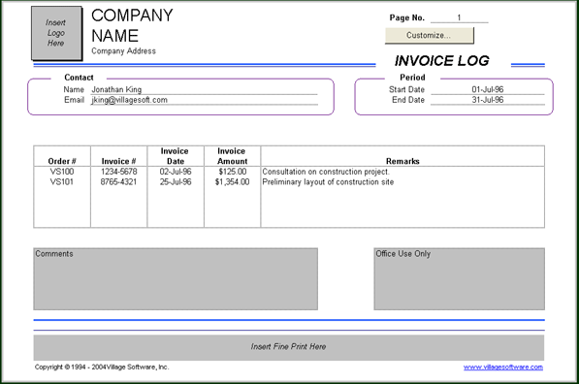This screenshot has width=579, height=384.
Task: Select order number VS101
Action: coord(62,182)
